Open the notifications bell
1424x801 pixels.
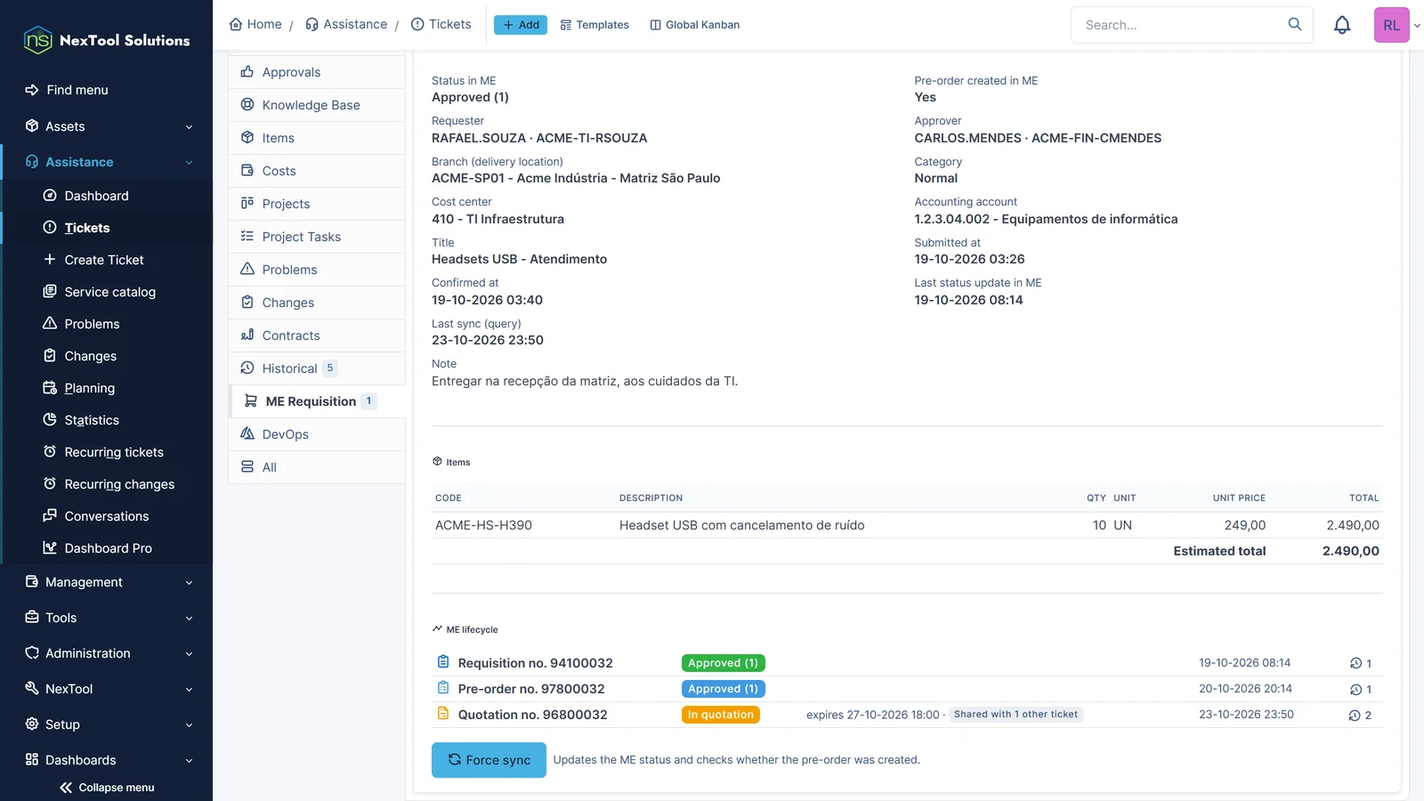pos(1342,25)
